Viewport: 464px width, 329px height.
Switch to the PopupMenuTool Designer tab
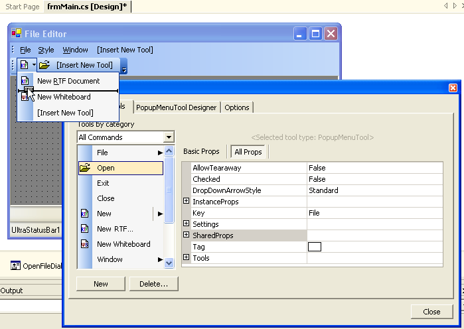pyautogui.click(x=176, y=107)
